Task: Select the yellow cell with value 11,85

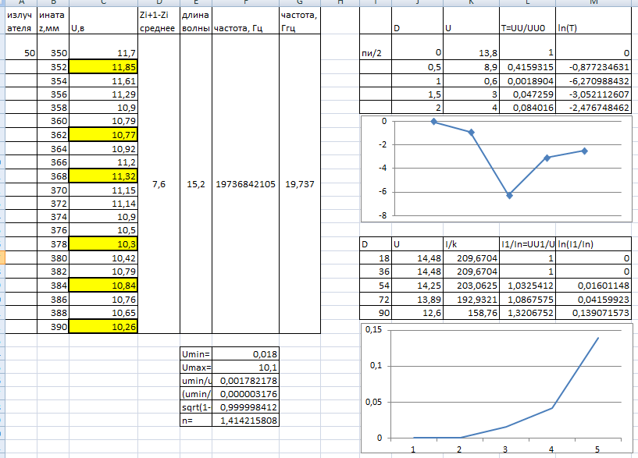Action: 103,67
